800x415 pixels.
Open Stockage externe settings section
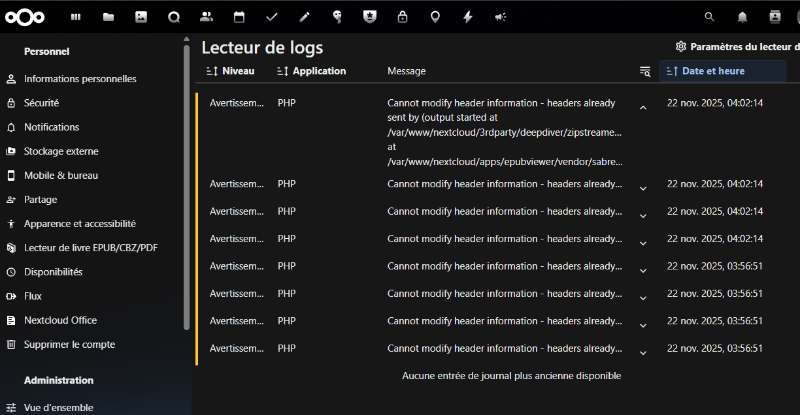61,151
